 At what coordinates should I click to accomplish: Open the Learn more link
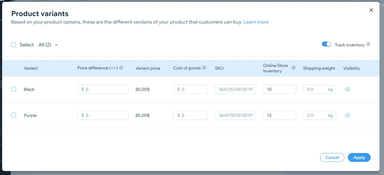256,22
